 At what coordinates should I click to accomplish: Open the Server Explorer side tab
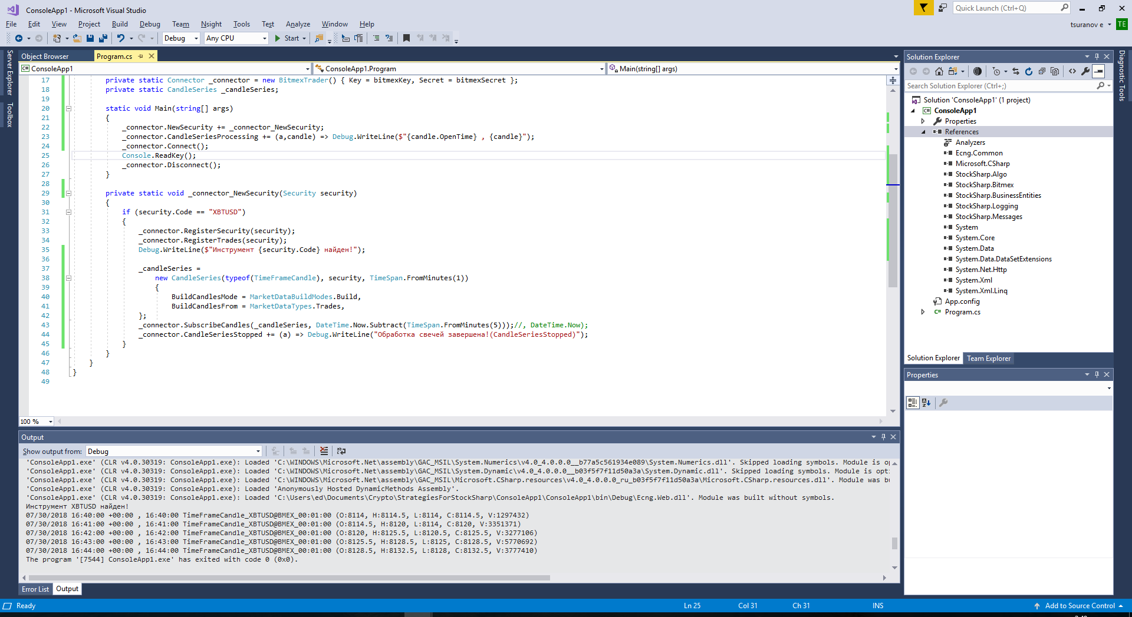coord(9,72)
